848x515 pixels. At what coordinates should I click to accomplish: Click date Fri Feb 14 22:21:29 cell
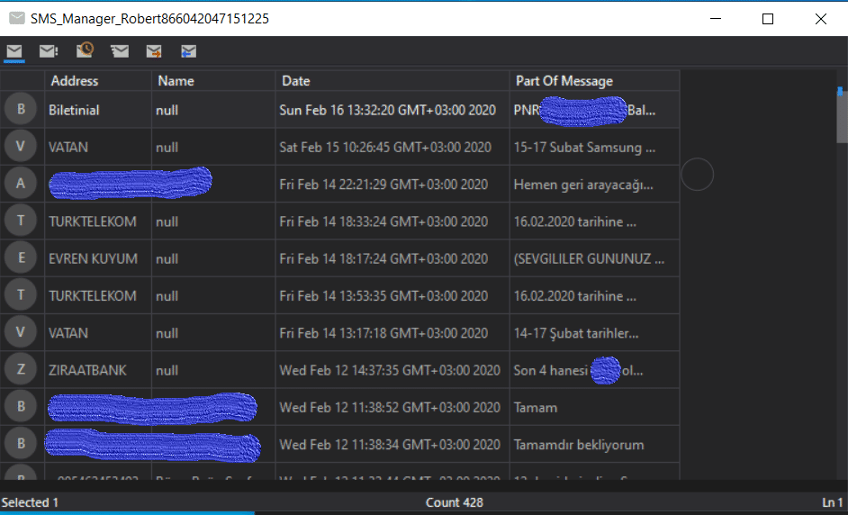[x=392, y=185]
